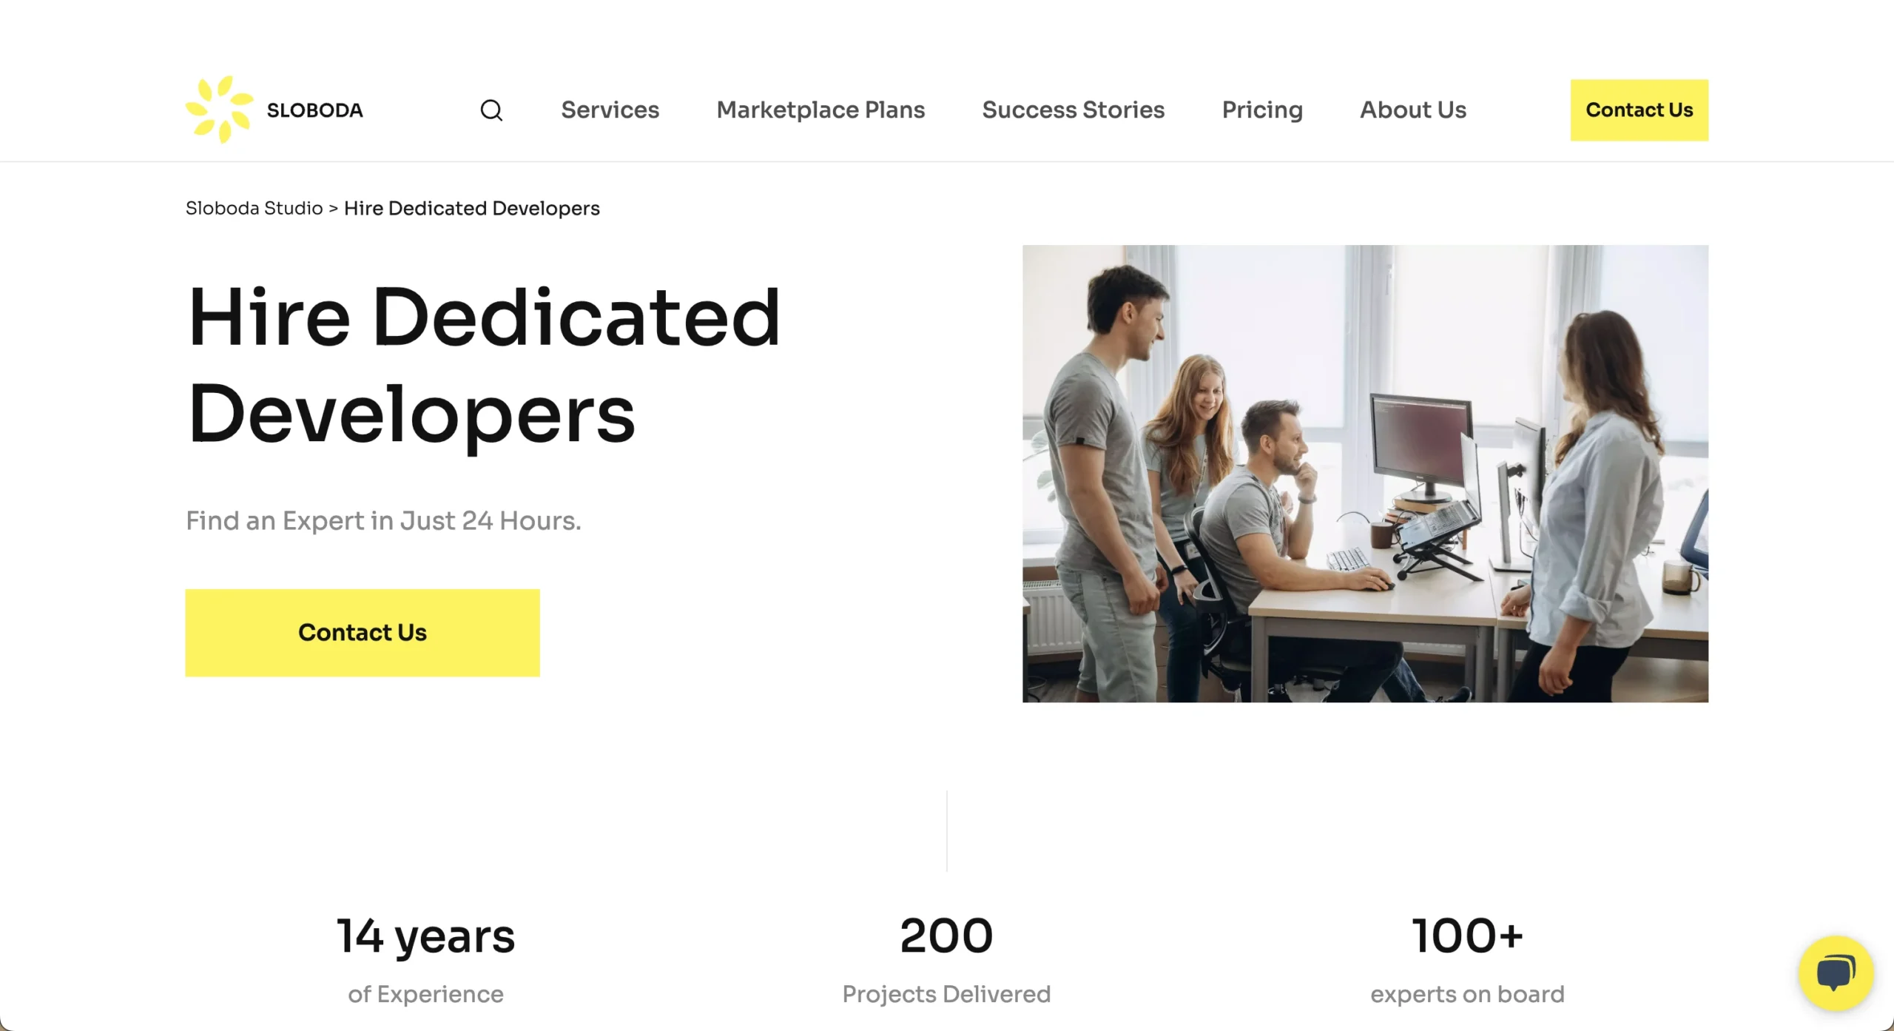The width and height of the screenshot is (1894, 1031).
Task: Click the SLOBODA logo wordmark
Action: coord(314,110)
